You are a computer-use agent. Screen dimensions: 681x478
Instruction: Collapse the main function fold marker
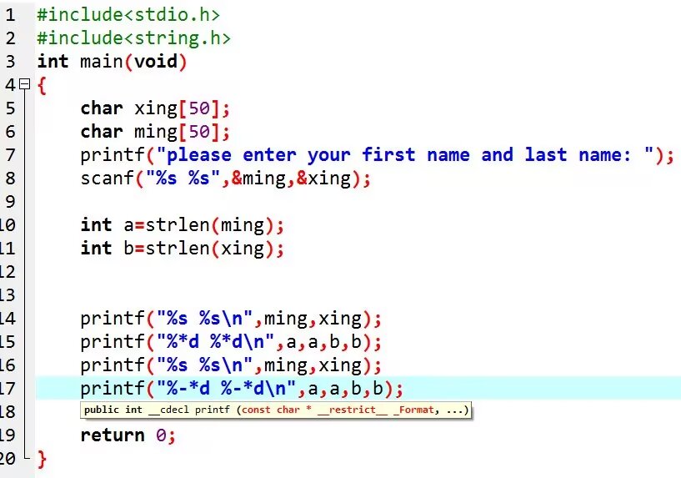click(26, 84)
